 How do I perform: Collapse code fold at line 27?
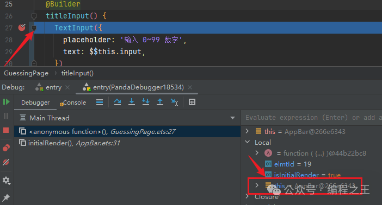[34, 28]
